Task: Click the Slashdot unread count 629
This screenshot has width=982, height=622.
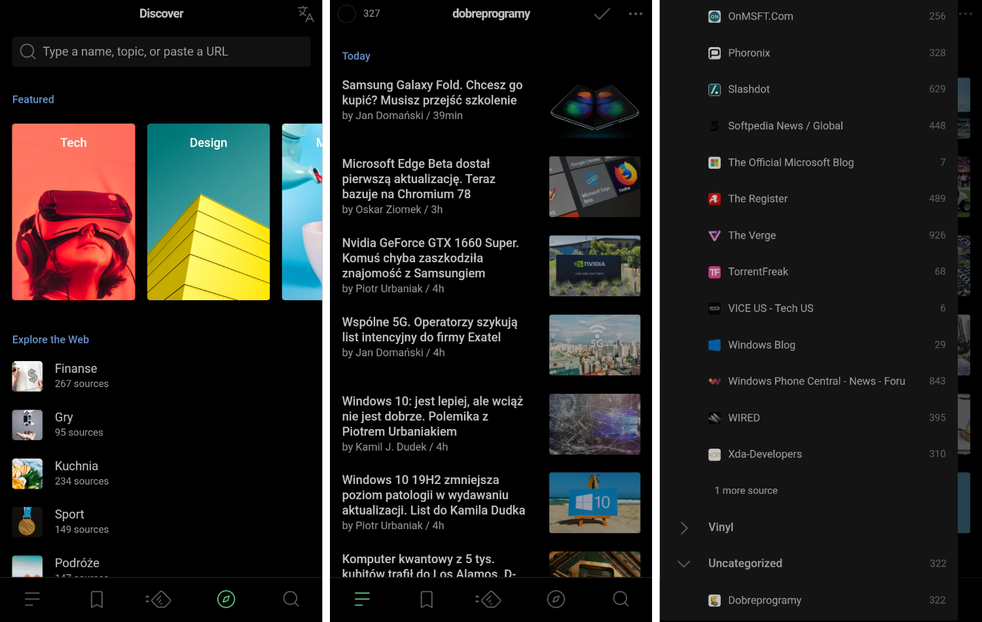Action: [937, 89]
